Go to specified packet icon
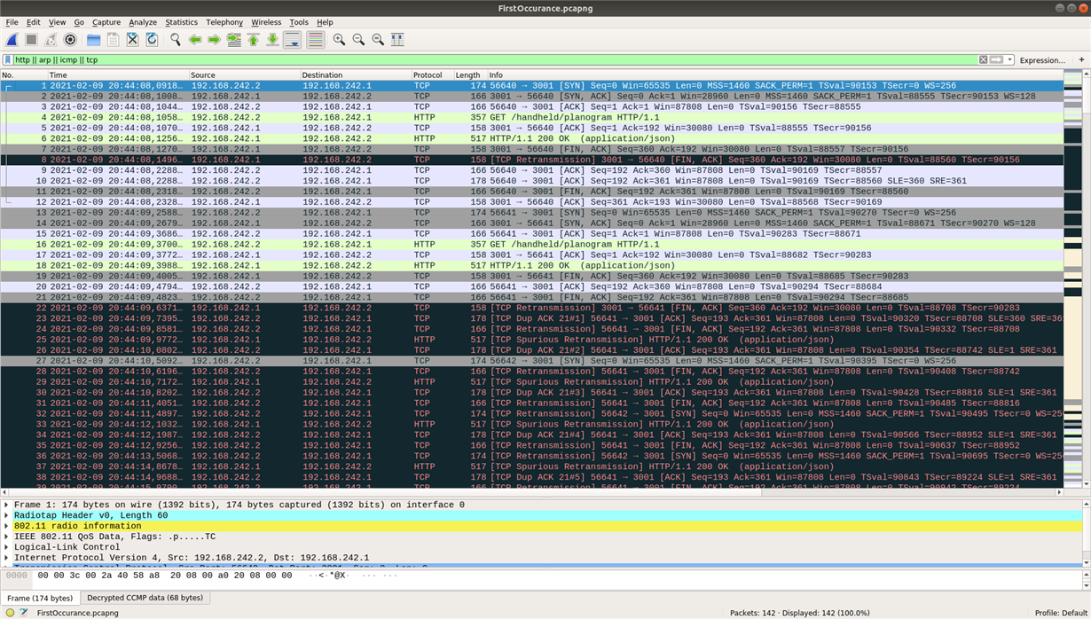This screenshot has height=619, width=1091. pos(233,40)
